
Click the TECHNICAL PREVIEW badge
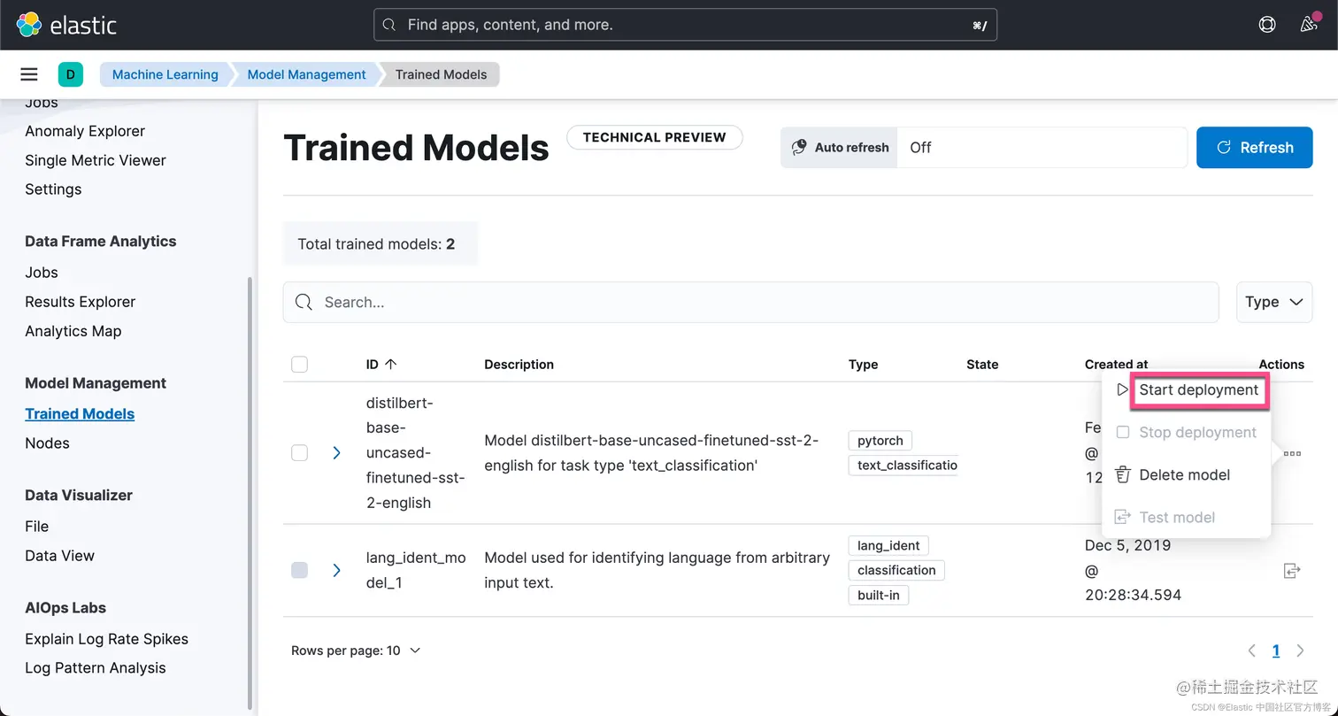tap(655, 137)
